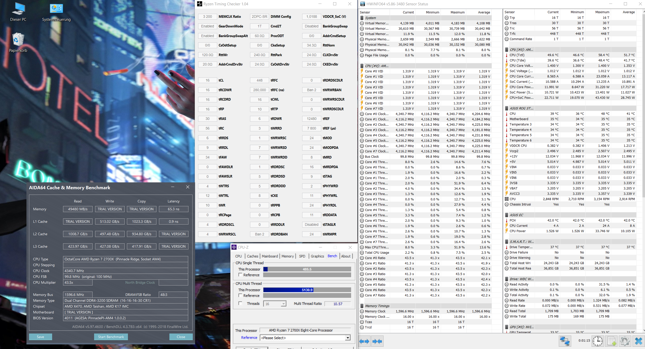This screenshot has height=349, width=645.
Task: Click the tCL timing value field
Action: click(208, 80)
